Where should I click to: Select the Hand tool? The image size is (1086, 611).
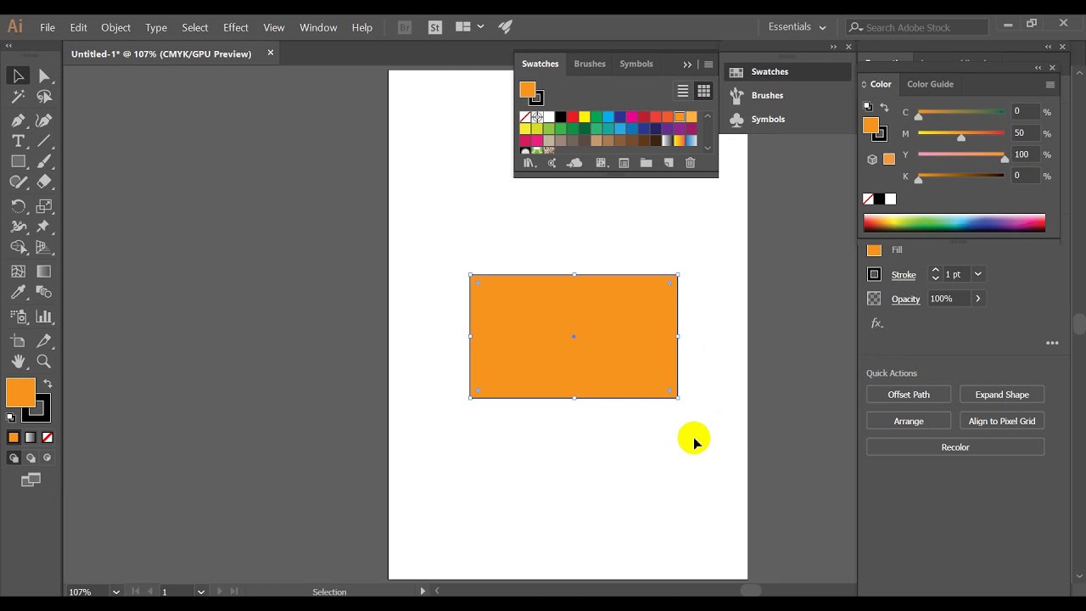(x=18, y=362)
